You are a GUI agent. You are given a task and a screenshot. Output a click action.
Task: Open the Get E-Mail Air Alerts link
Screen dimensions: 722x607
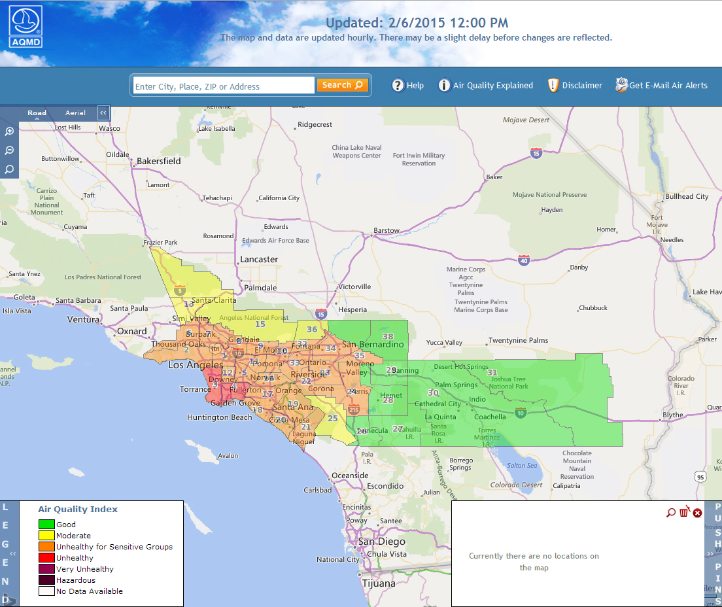coord(668,86)
